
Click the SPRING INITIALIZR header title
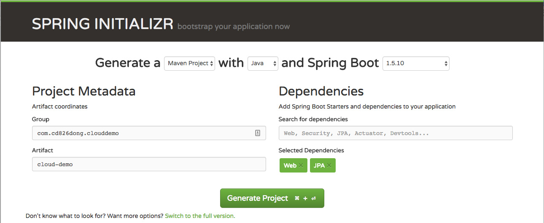tap(102, 24)
